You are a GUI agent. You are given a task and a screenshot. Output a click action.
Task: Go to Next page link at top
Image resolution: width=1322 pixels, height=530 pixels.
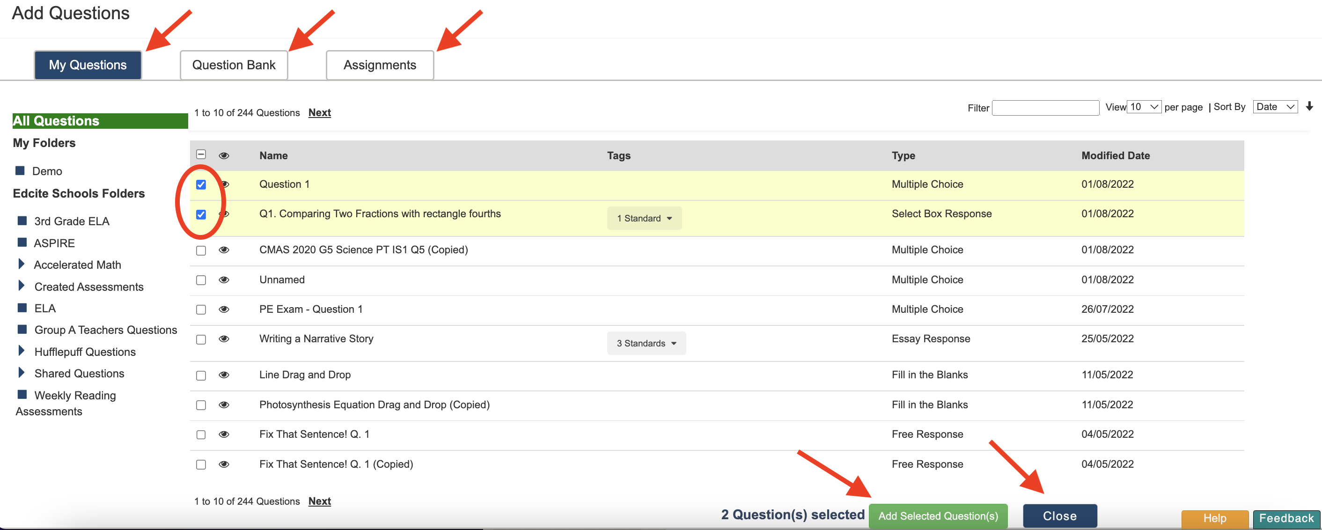319,112
